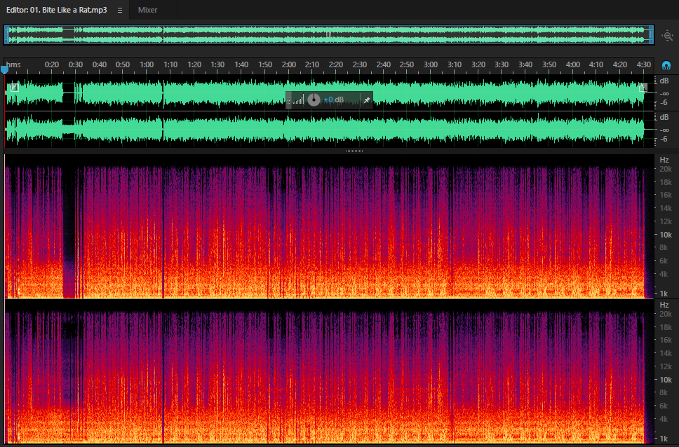Click the Fade Out handle at the waveform end
This screenshot has width=679, height=447.
point(643,88)
